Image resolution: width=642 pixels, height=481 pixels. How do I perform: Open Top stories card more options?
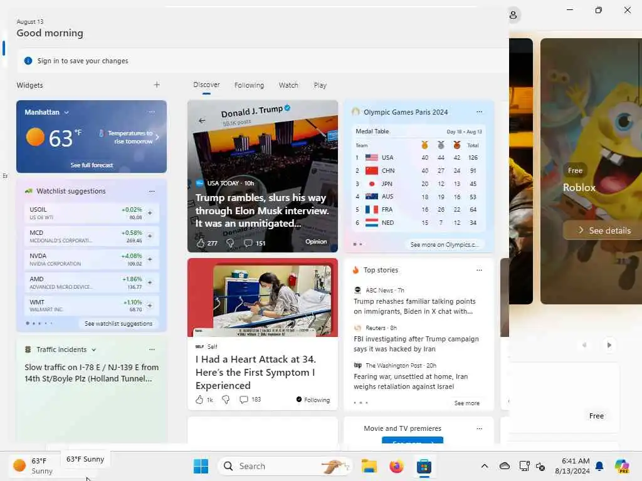[x=479, y=270]
